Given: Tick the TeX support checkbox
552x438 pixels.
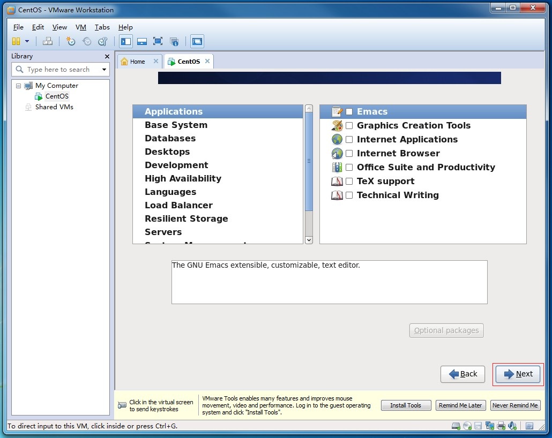Looking at the screenshot, I should [x=349, y=182].
